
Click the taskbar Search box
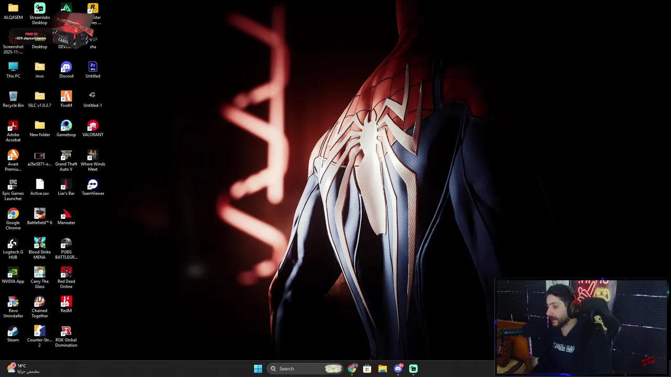point(305,369)
